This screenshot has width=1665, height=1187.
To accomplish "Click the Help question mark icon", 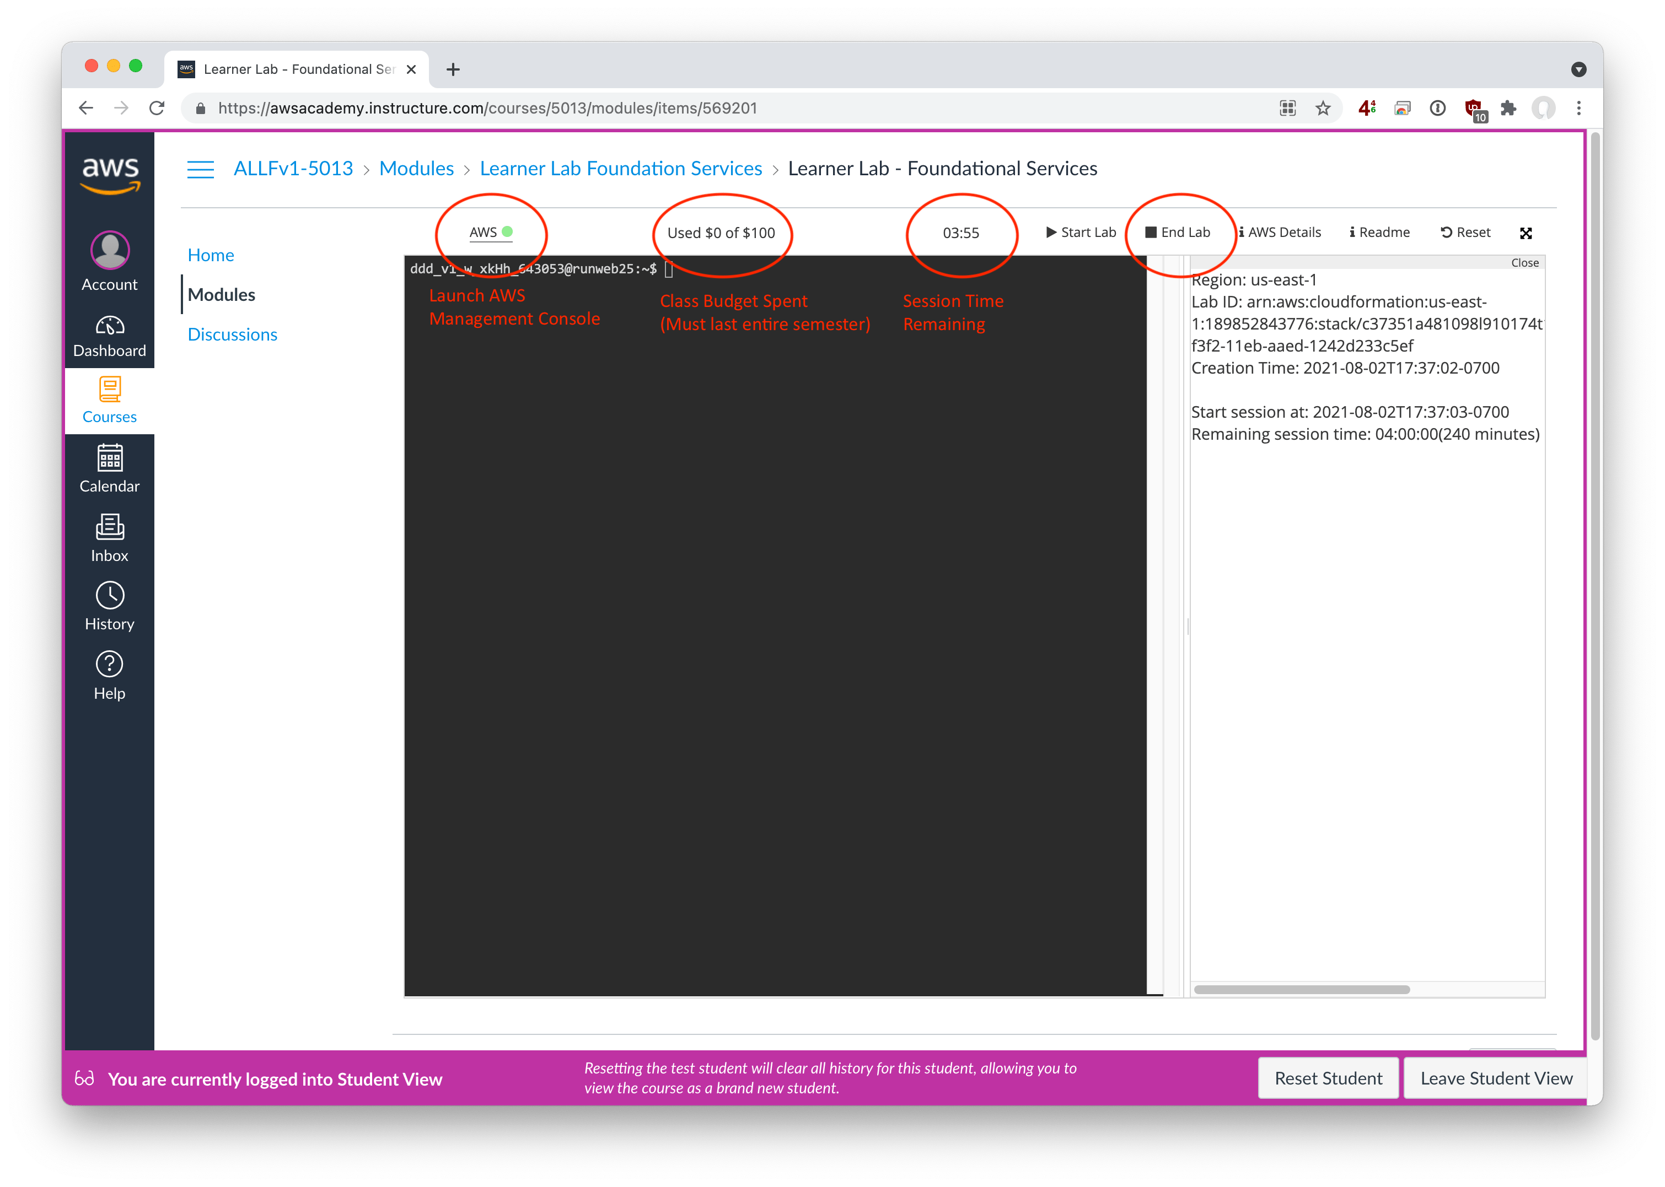I will [110, 665].
